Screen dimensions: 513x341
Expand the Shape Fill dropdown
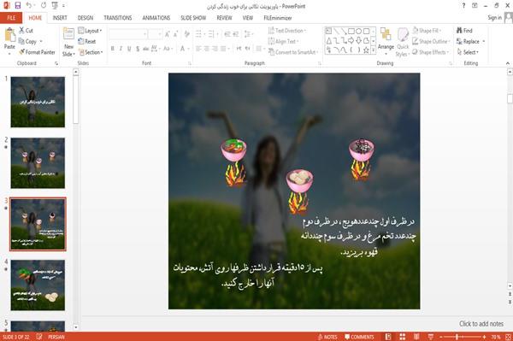(x=427, y=31)
